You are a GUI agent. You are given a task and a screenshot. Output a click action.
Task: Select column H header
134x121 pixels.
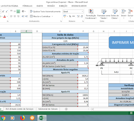click(x=103, y=31)
